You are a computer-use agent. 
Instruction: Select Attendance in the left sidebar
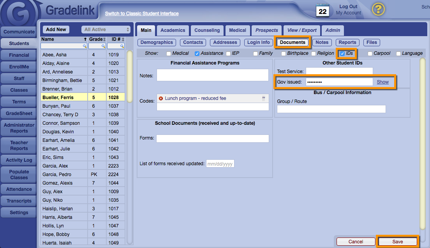pyautogui.click(x=19, y=189)
